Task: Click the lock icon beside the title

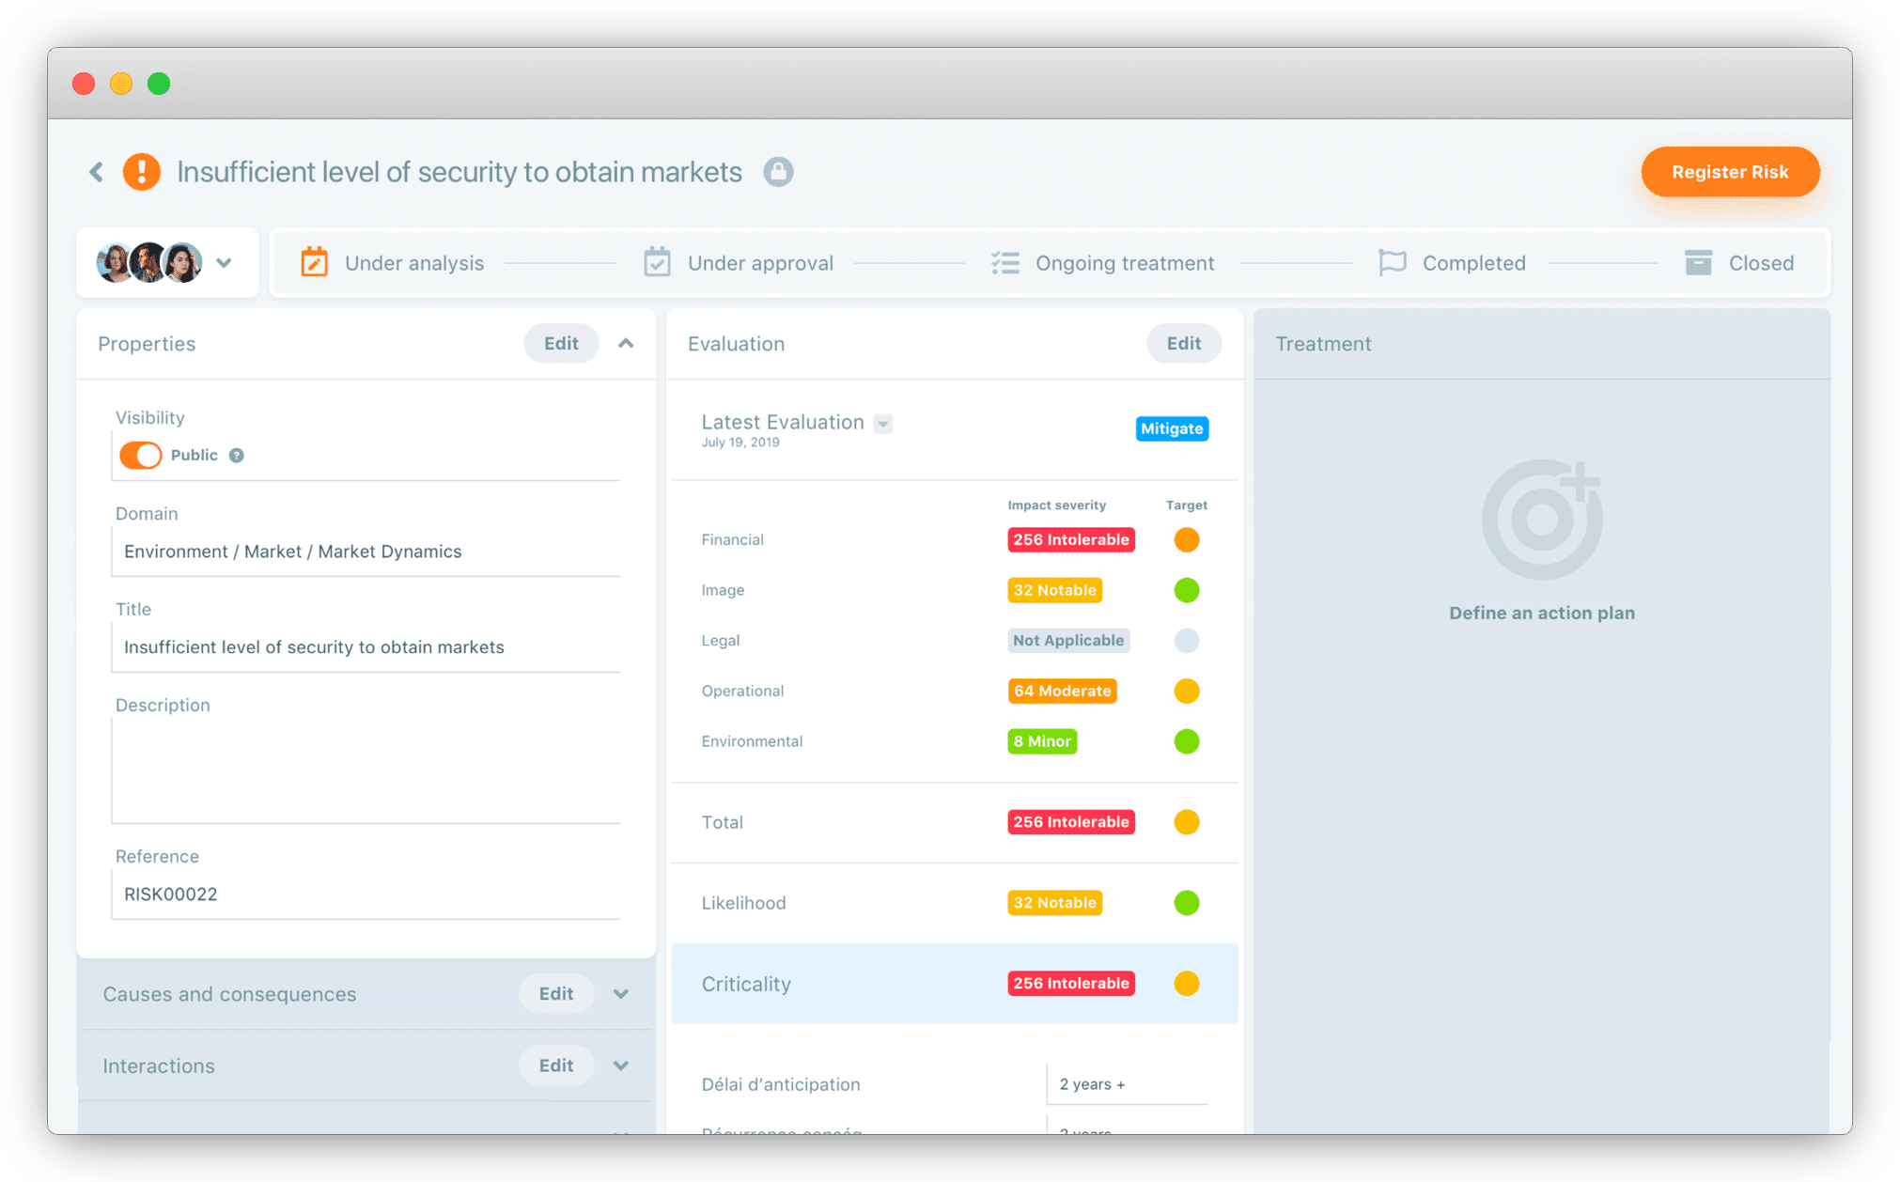Action: [778, 172]
